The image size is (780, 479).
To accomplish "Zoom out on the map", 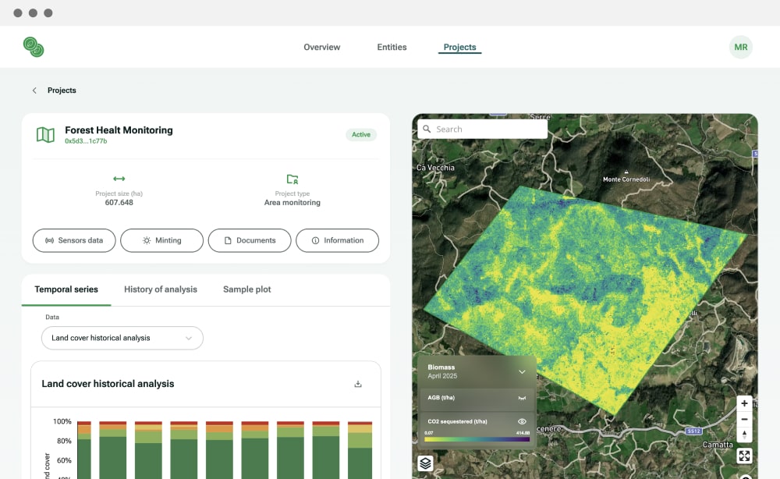I will tap(744, 419).
